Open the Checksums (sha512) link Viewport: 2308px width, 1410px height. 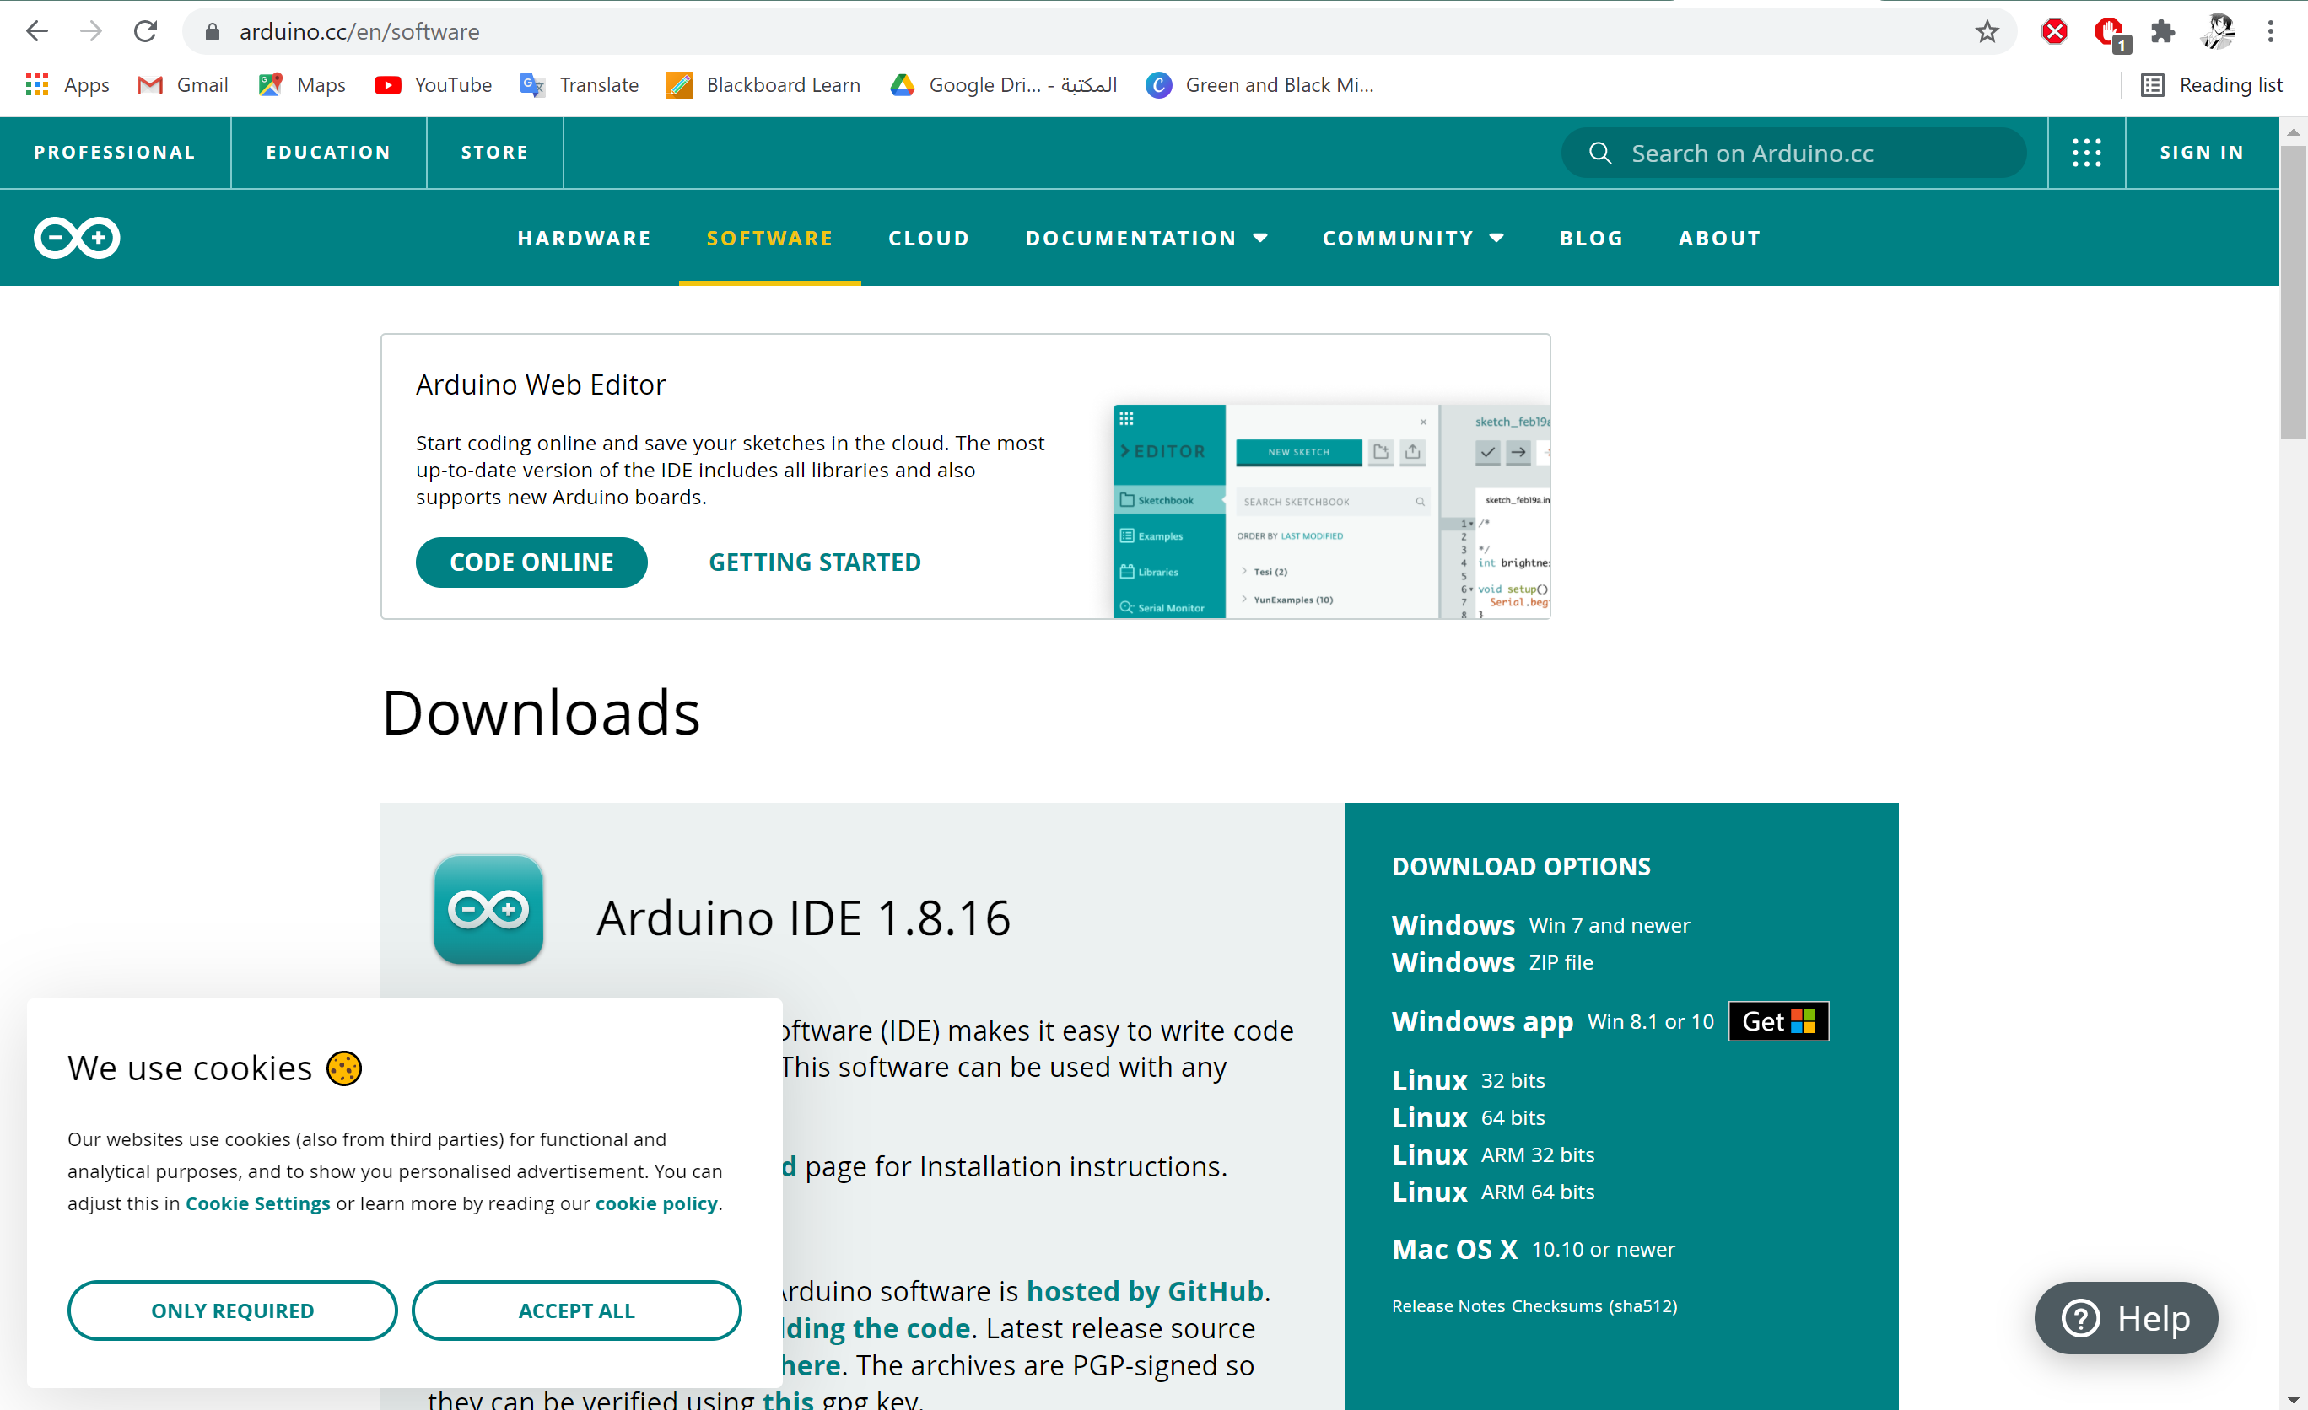[x=1594, y=1306]
